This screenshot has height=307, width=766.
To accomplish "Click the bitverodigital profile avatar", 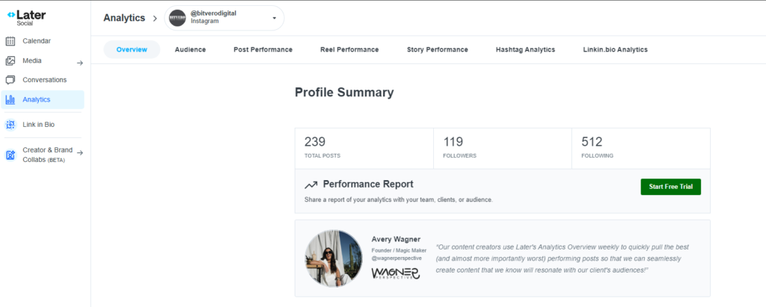I will (177, 18).
